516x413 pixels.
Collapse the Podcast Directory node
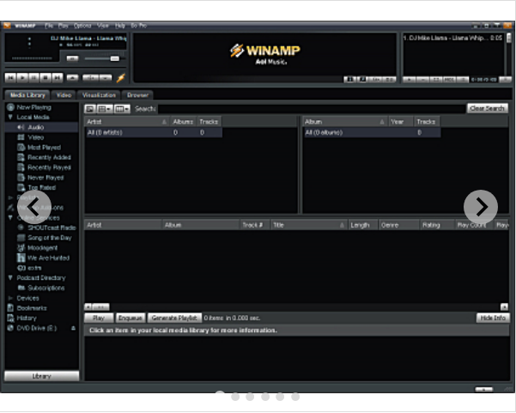point(10,277)
